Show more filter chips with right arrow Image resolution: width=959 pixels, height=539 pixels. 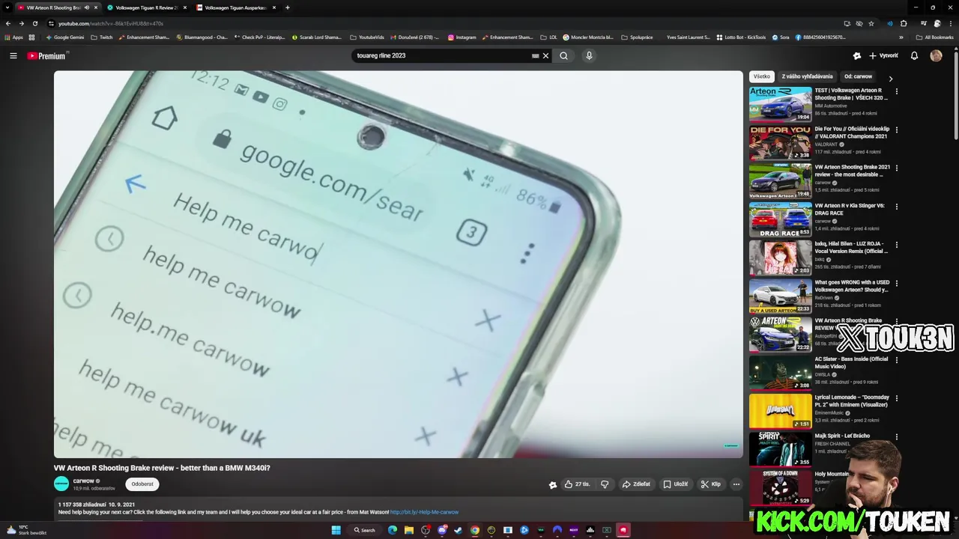[891, 78]
